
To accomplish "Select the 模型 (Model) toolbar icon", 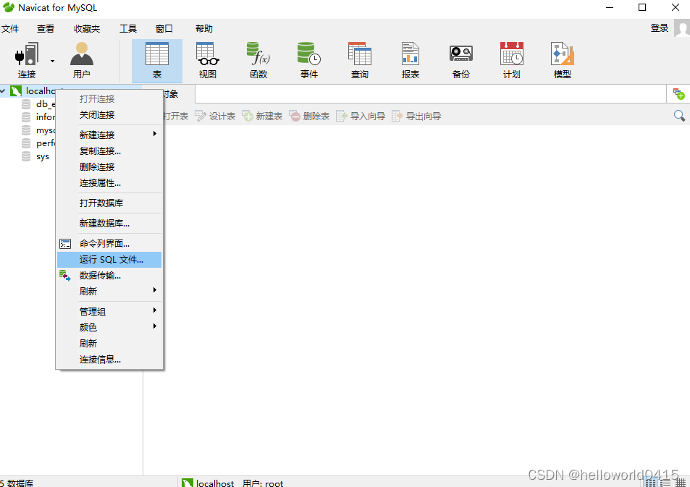I will (563, 60).
